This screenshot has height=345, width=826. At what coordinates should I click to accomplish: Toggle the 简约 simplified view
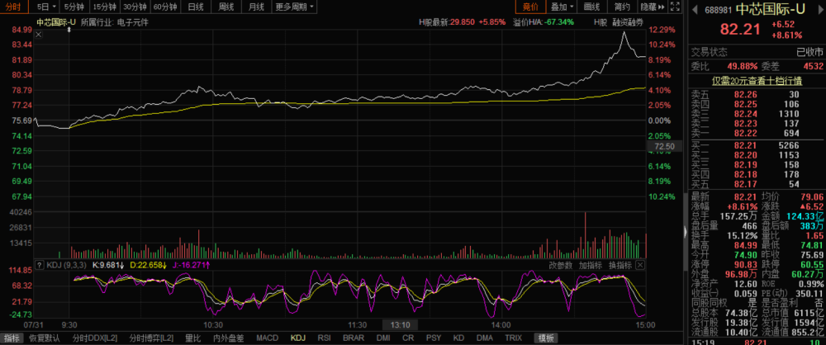point(622,7)
